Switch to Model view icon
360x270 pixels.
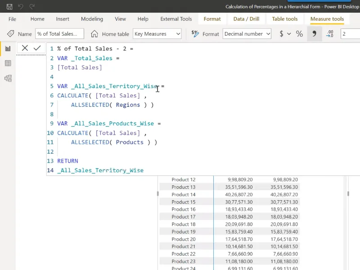[x=8, y=78]
